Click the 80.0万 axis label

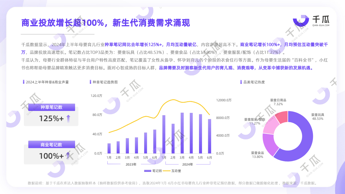click(97, 115)
